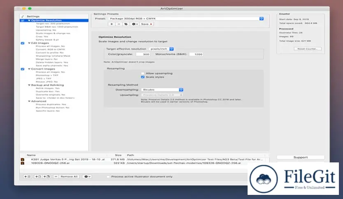Click the Color/grayscale 300 input field
The width and height of the screenshot is (343, 199).
click(x=143, y=54)
